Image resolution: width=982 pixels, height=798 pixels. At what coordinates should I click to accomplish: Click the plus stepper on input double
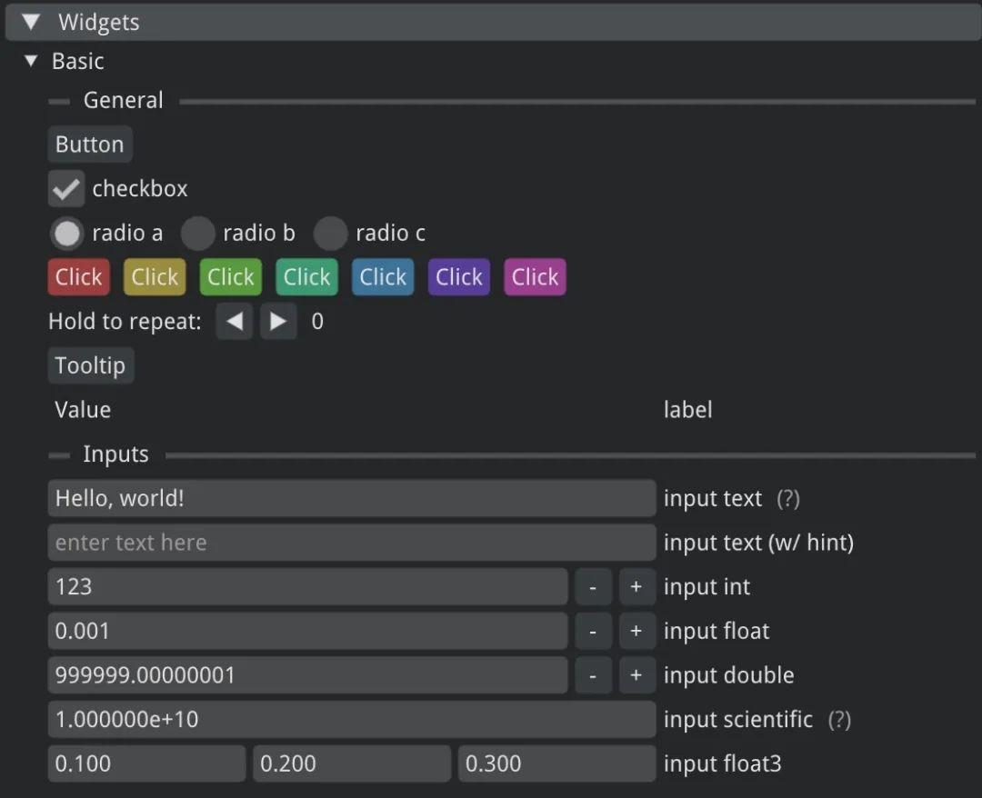click(636, 675)
